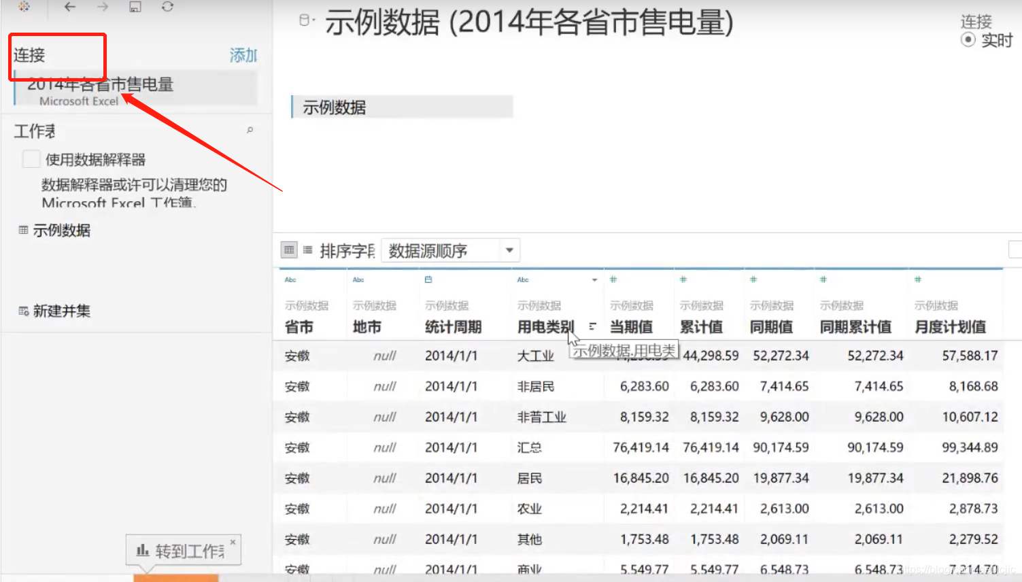Open the data source title dropdown
This screenshot has height=582, width=1022.
[312, 20]
